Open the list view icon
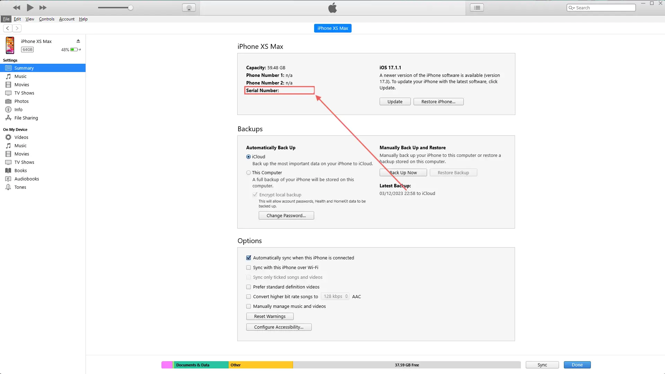 click(x=477, y=8)
